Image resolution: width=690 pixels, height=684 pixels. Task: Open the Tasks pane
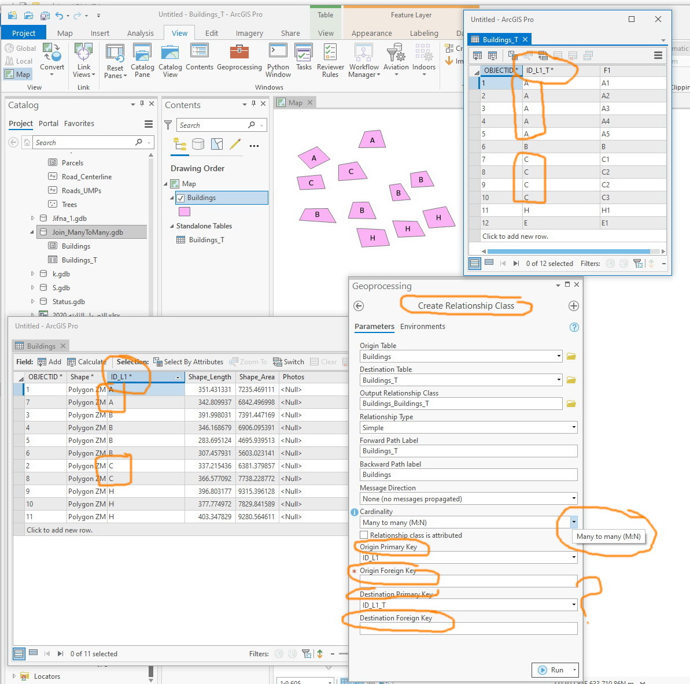pyautogui.click(x=304, y=57)
